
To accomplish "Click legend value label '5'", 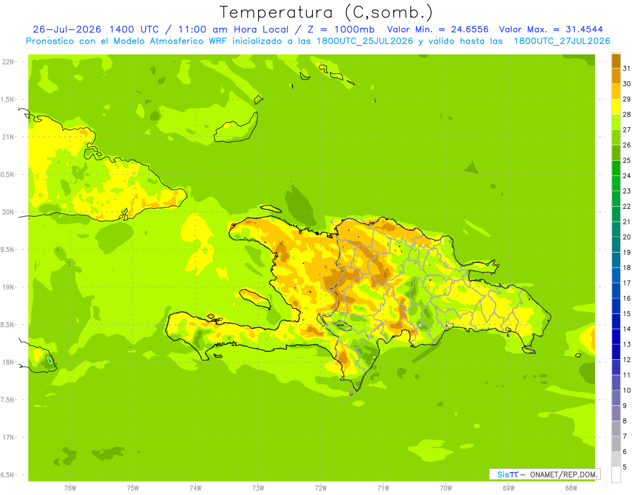I will (x=624, y=467).
